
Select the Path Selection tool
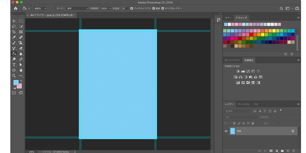pos(21,65)
